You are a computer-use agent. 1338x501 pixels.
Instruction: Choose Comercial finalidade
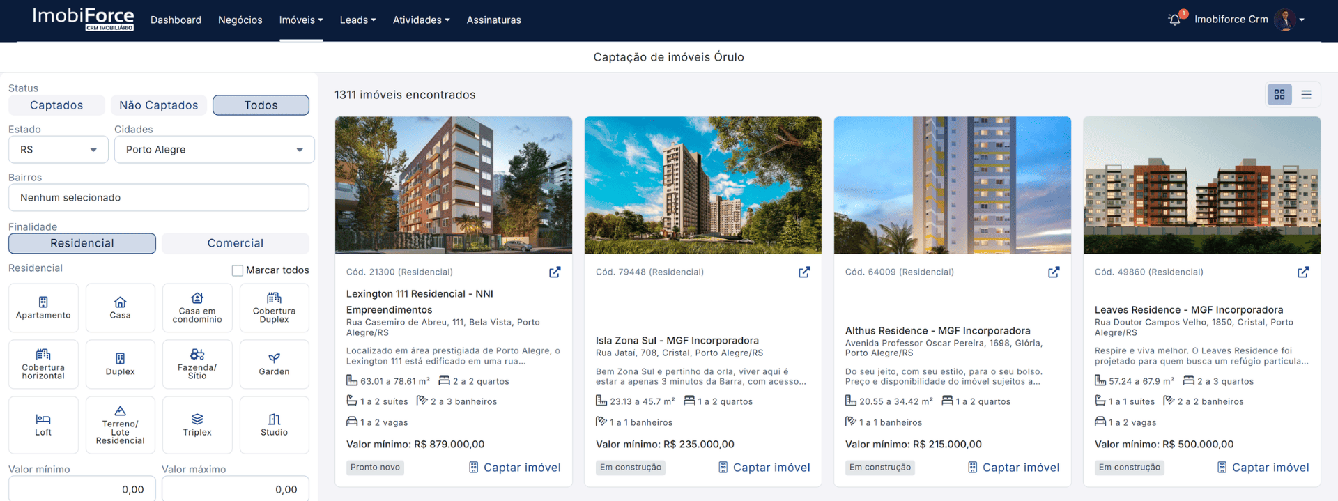tap(236, 243)
